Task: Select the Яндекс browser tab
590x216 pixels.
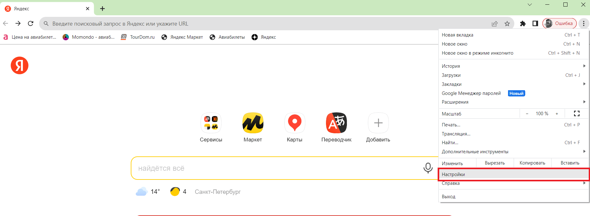Action: 47,9
